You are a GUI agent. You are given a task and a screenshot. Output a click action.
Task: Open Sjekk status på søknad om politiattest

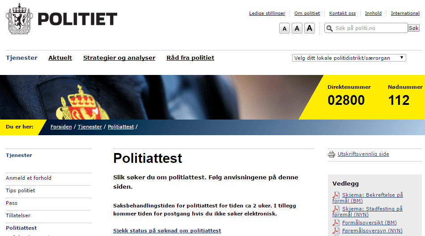[167, 231]
